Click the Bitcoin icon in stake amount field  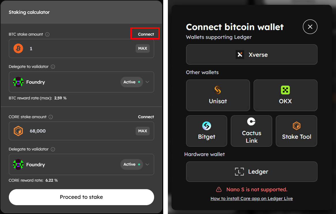click(18, 48)
